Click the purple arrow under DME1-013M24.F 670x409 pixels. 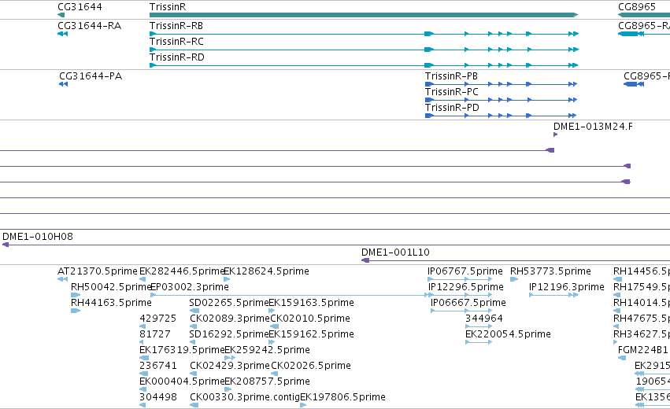555,134
